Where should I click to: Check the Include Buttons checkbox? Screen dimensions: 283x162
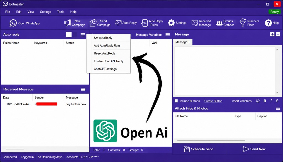pos(176,101)
